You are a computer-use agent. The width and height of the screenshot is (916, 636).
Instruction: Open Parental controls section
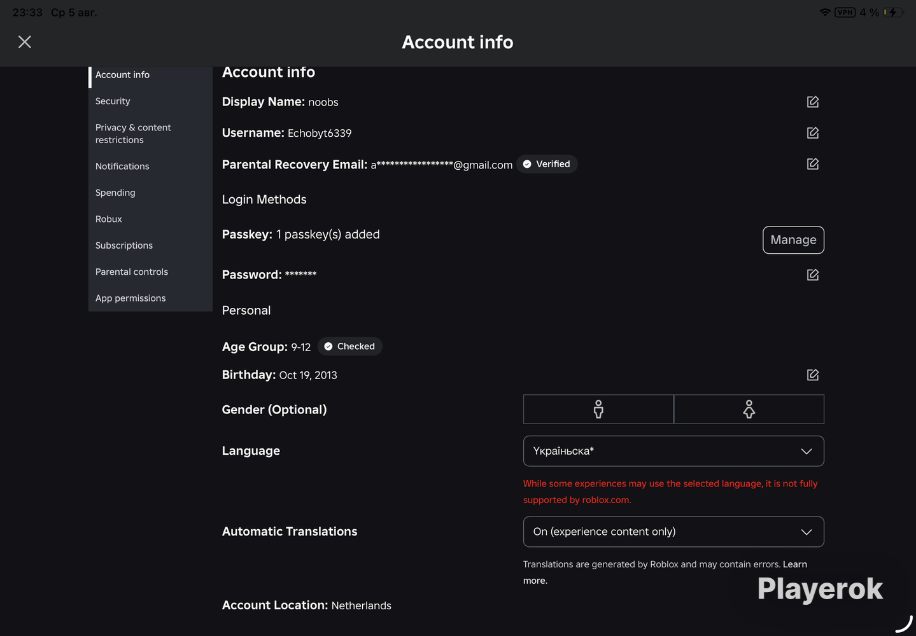(132, 272)
